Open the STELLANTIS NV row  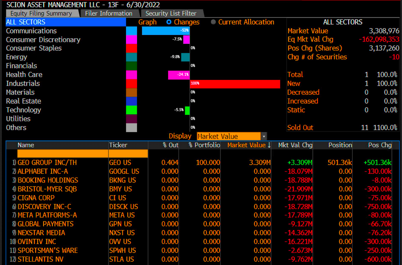tap(40, 259)
